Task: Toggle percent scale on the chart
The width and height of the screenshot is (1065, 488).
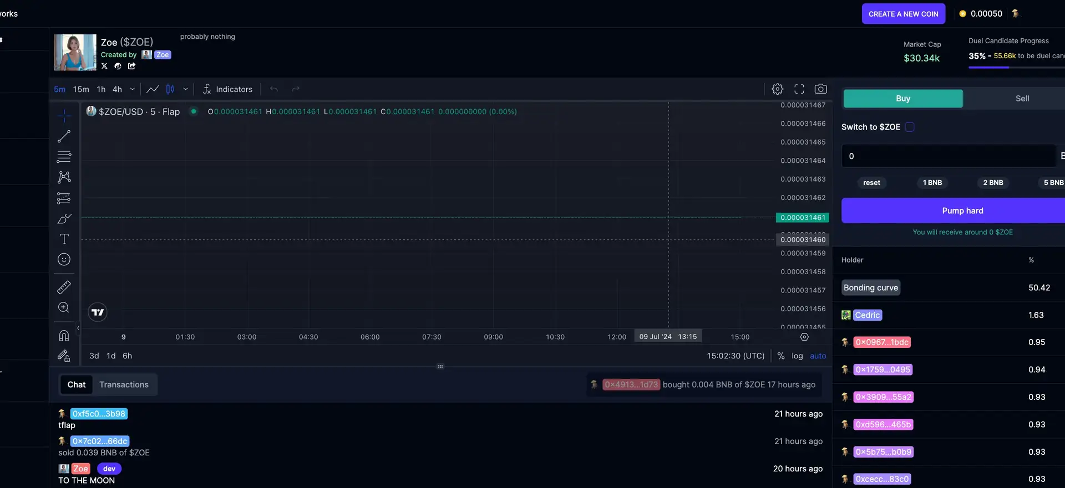Action: coord(780,356)
